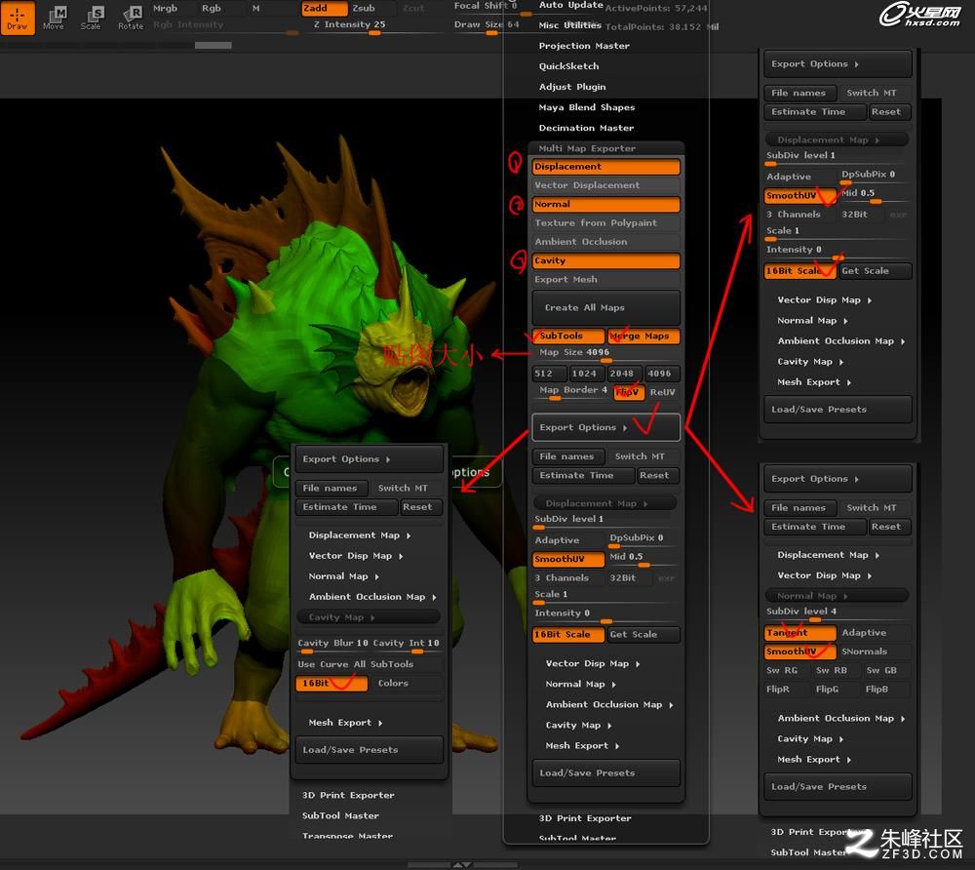Screen dimensions: 975x870
Task: Click the Create All Maps button
Action: tap(606, 308)
